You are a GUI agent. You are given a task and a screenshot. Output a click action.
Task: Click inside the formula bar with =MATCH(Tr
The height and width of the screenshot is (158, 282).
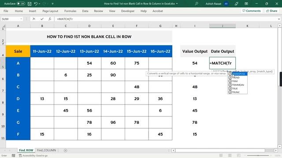[166, 19]
